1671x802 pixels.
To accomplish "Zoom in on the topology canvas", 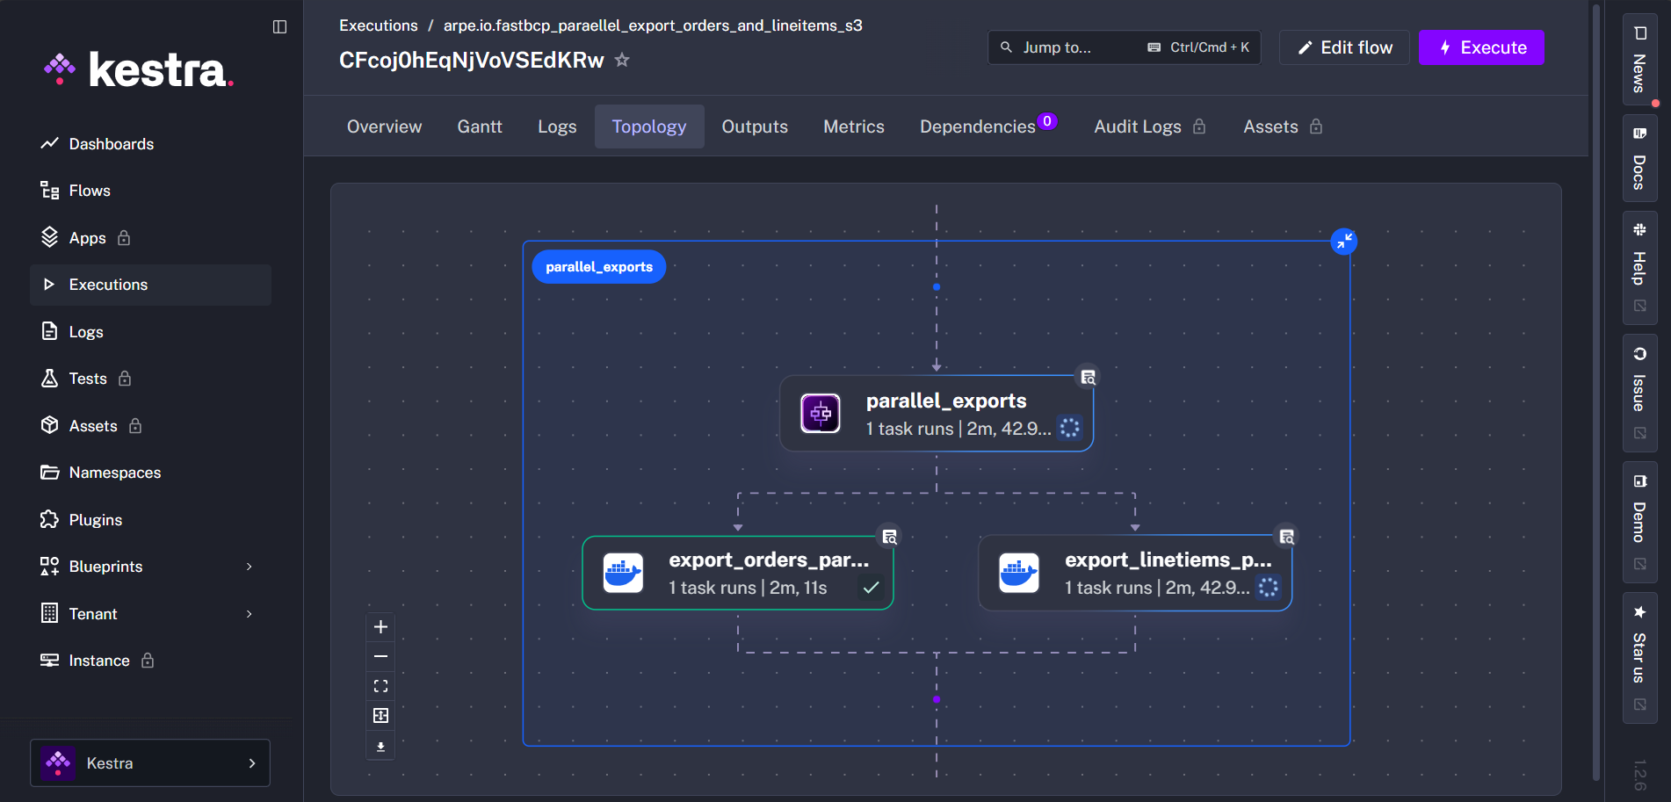I will pos(380,626).
